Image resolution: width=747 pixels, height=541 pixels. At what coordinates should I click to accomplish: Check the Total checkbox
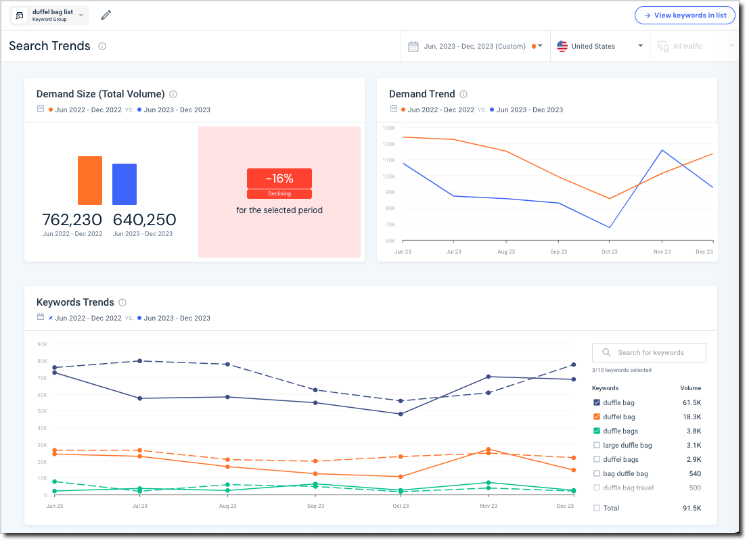tap(596, 508)
